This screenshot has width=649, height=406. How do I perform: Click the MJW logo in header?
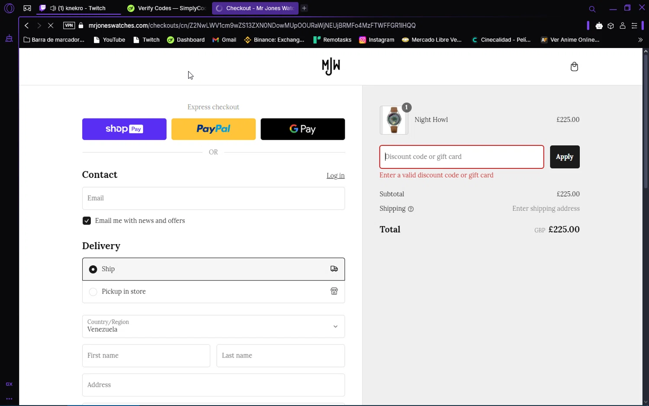coord(331,66)
